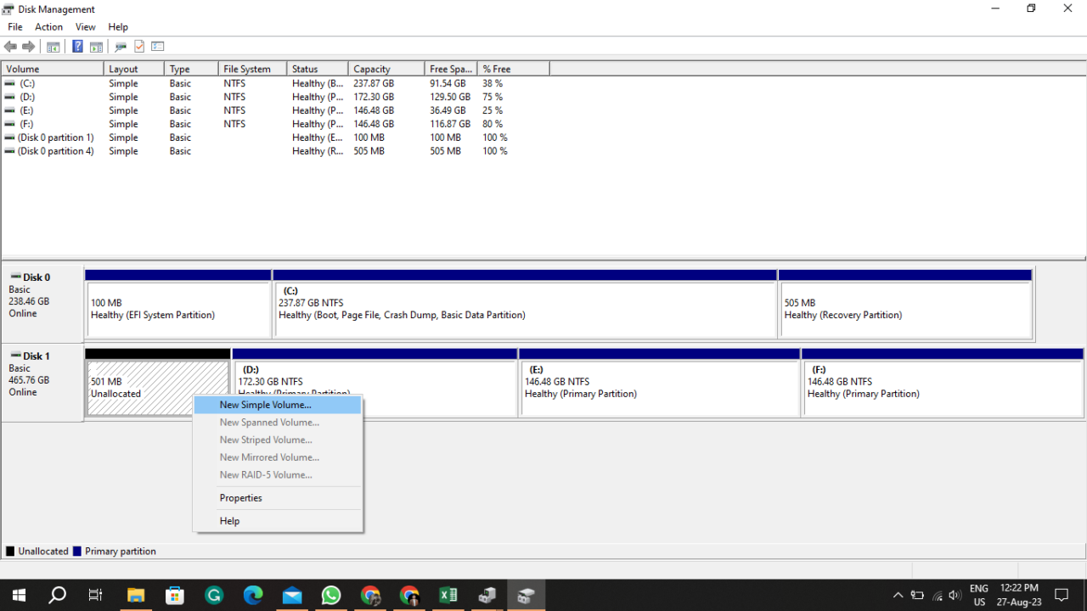Click the Show/Hide Action Pane toolbar icon
Image resolution: width=1087 pixels, height=611 pixels.
[96, 46]
